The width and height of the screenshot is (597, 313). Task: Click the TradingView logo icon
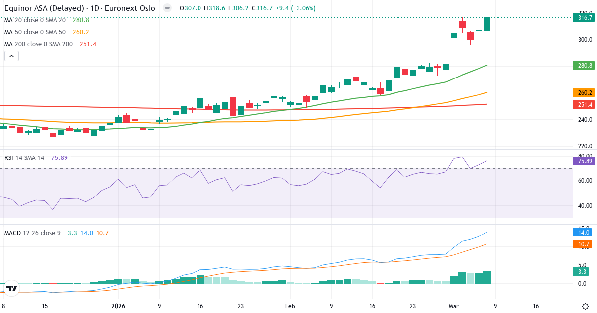point(12,288)
